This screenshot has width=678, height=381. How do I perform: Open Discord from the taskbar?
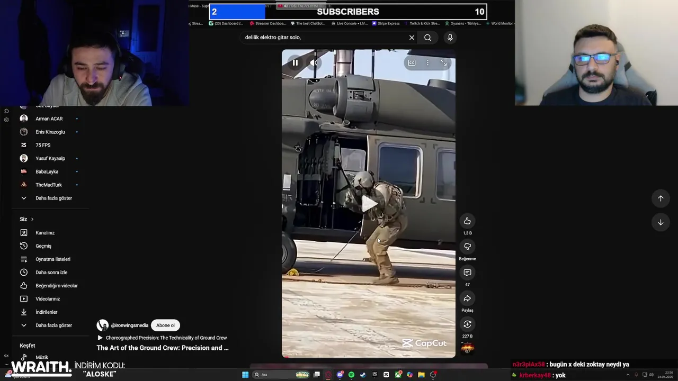tap(340, 375)
